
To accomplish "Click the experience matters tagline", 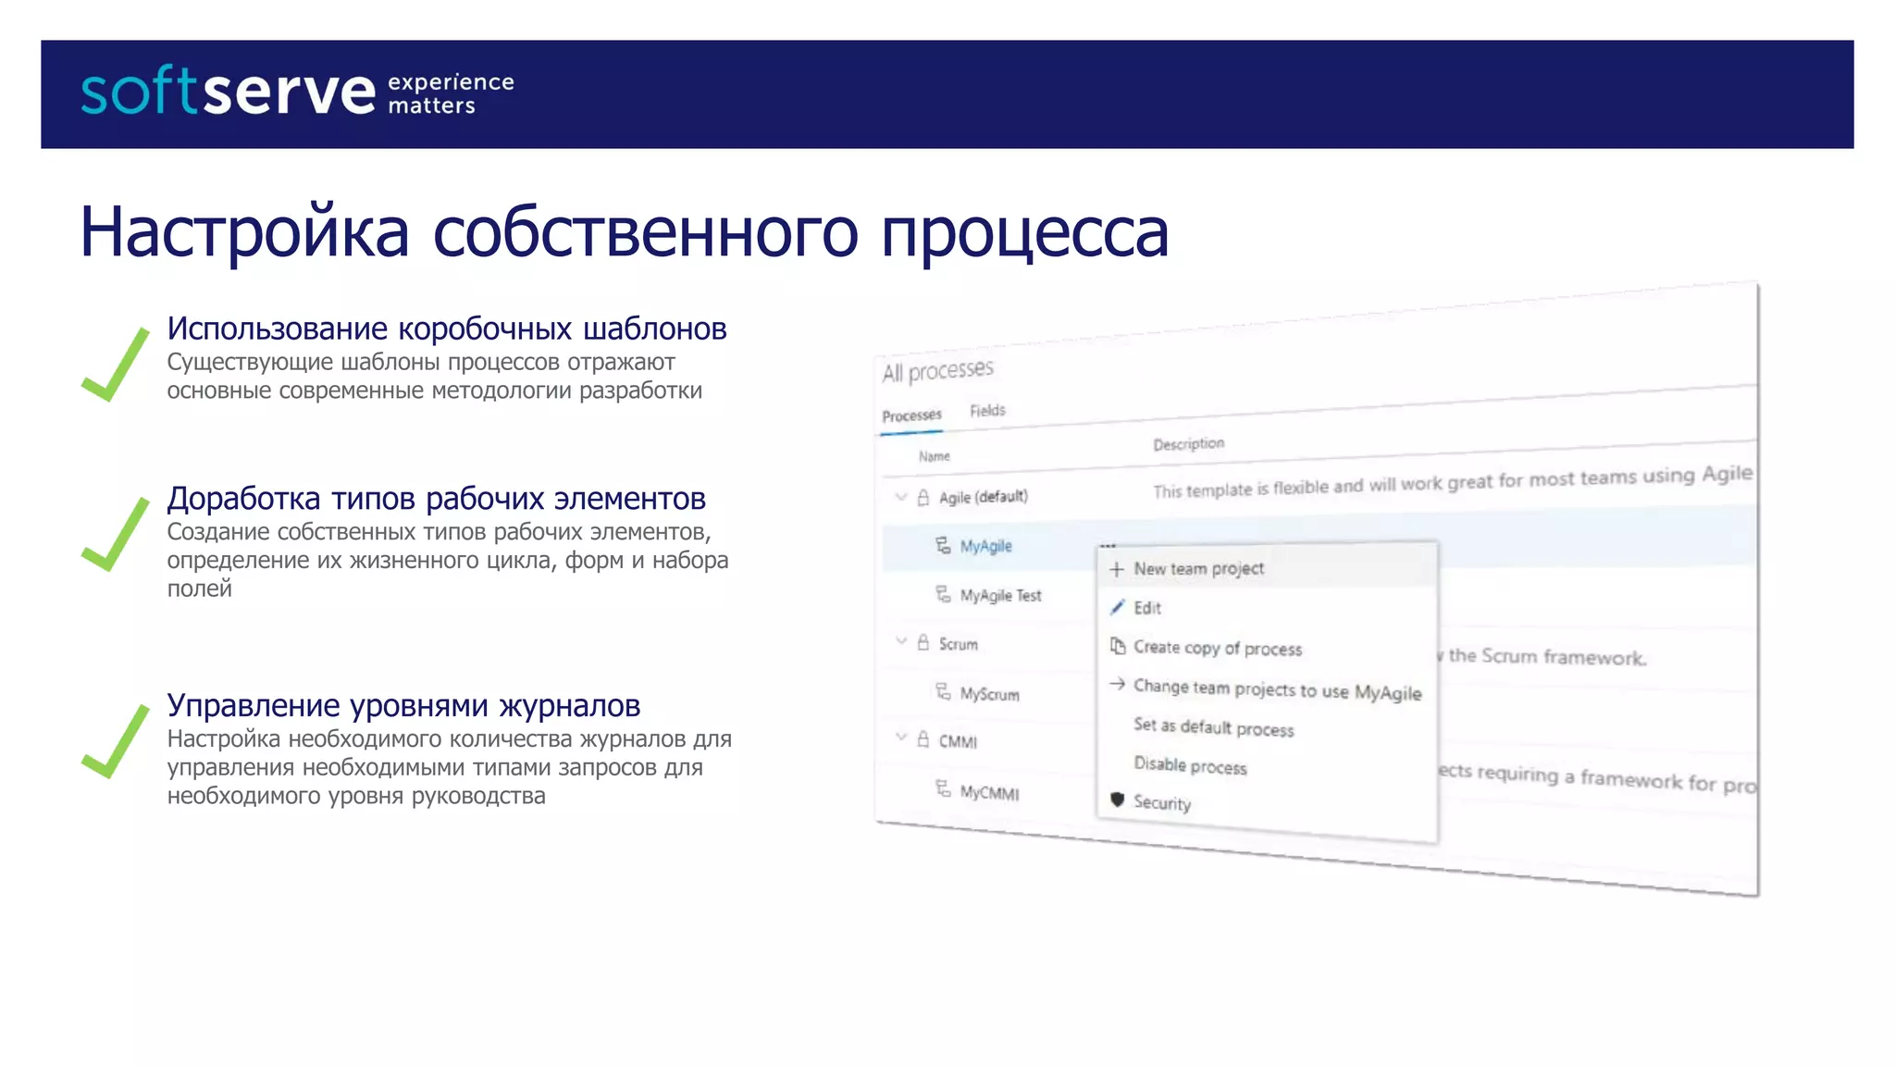I will tap(451, 93).
